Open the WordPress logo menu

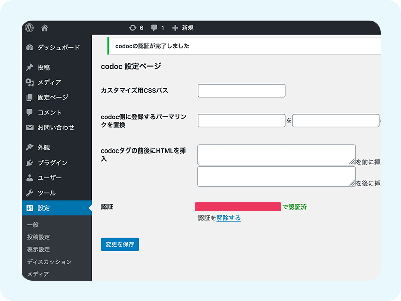tap(29, 28)
